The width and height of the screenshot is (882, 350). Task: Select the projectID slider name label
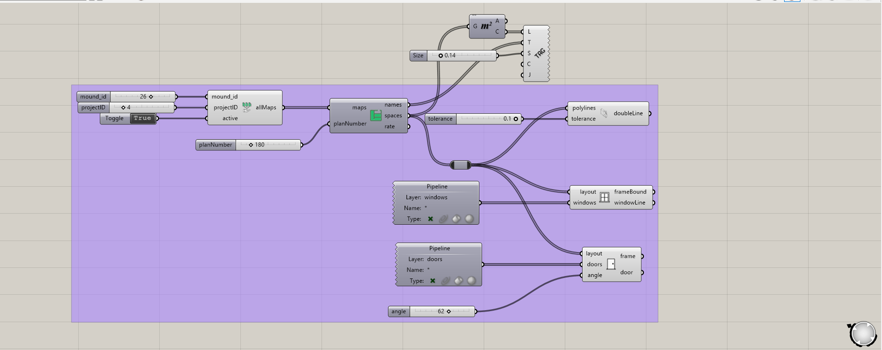(x=94, y=108)
